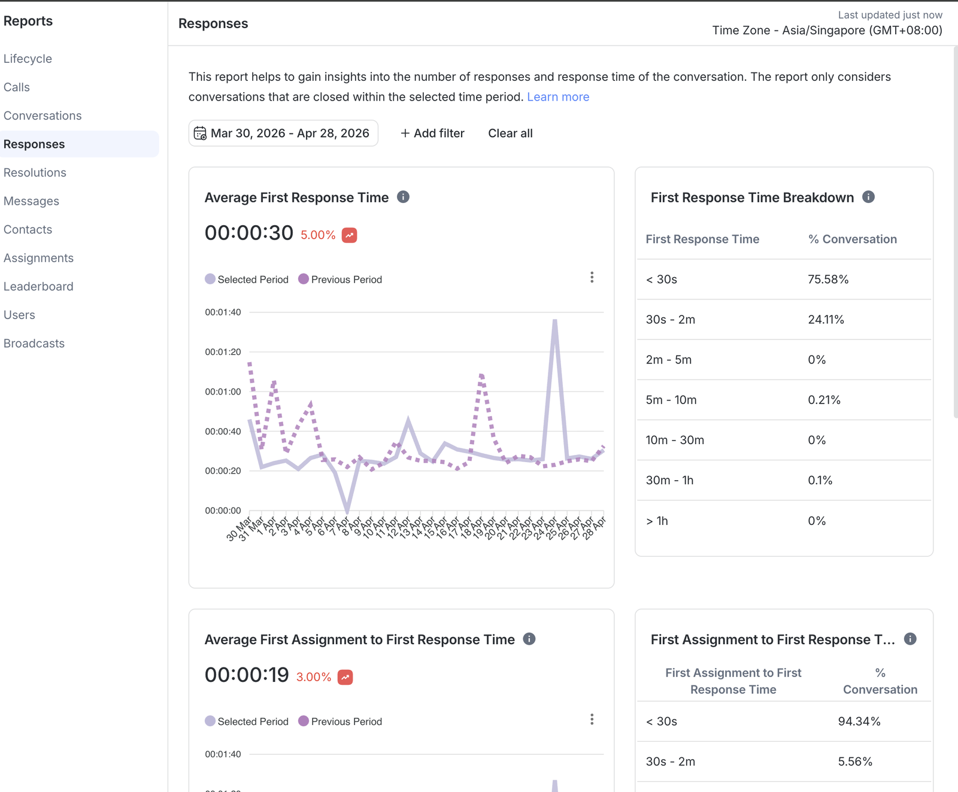The width and height of the screenshot is (958, 792).
Task: Toggle Selected Period legend in first response chart
Action: click(247, 280)
